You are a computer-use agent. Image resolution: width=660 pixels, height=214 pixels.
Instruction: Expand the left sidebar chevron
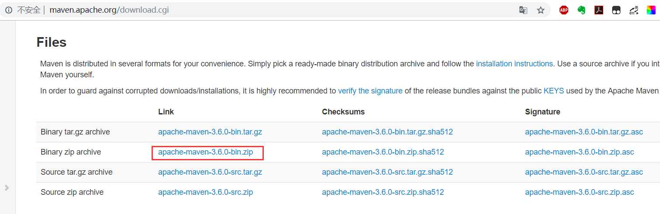7,188
